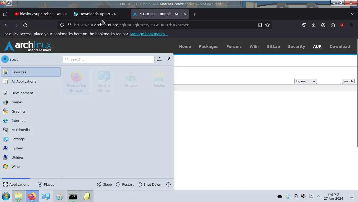358x202 pixels.
Task: Click the Sleep button
Action: coord(105,184)
